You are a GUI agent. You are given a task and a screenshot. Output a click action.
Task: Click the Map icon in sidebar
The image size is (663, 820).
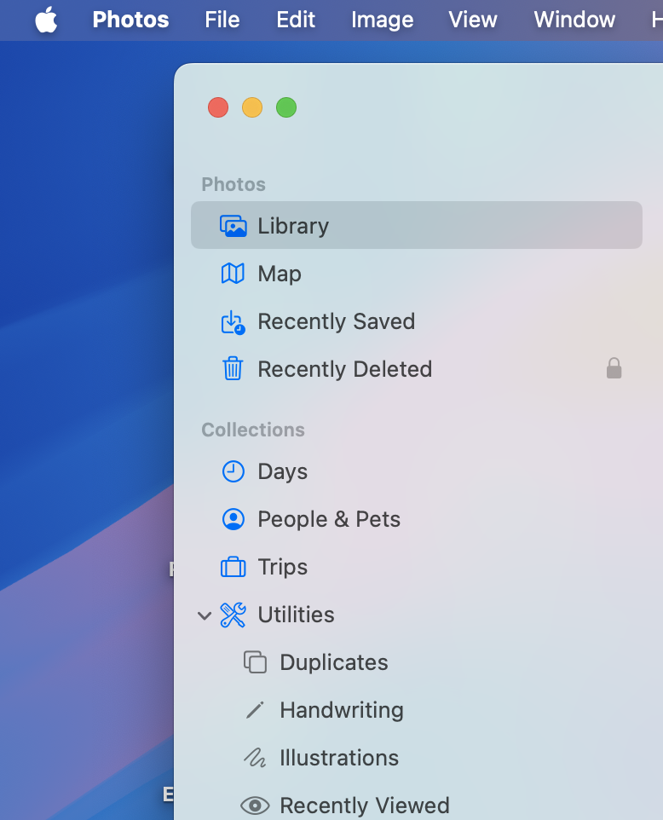point(233,274)
